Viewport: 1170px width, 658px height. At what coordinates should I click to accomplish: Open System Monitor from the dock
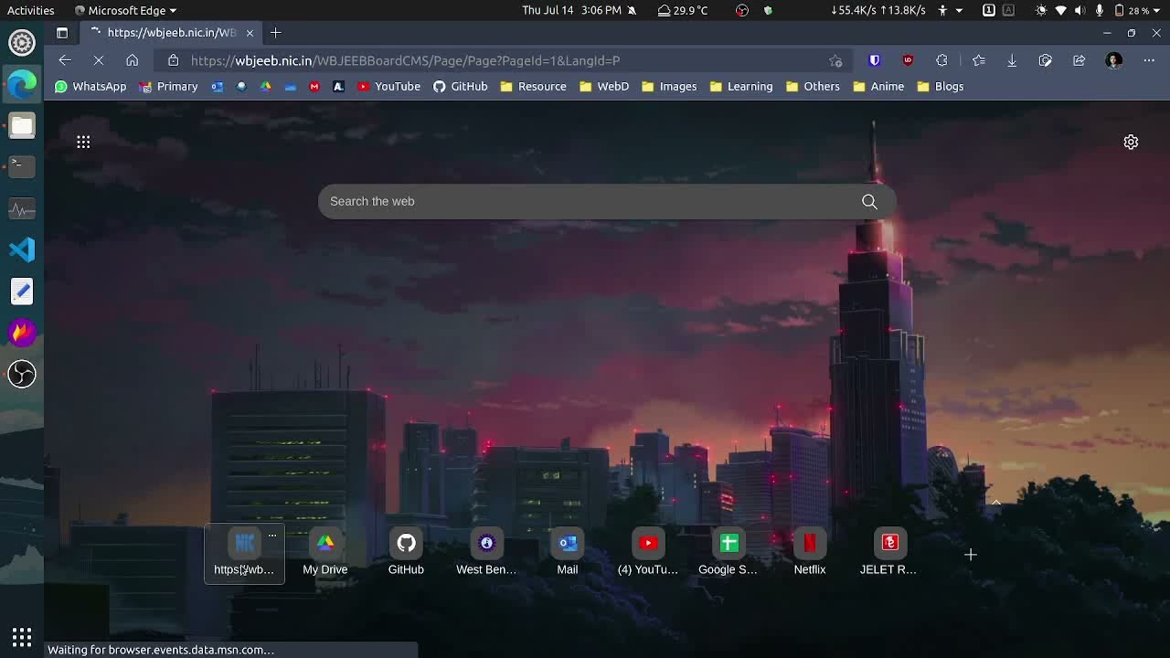coord(22,209)
